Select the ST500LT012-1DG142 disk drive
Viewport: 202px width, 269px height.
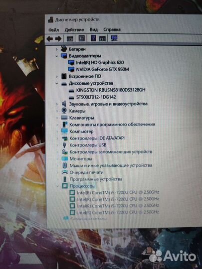coord(96,97)
